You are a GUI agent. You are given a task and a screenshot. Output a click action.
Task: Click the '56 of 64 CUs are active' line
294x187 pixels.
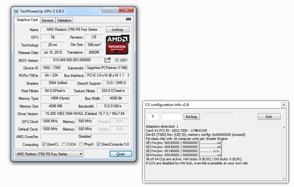pyautogui.click(x=194, y=159)
